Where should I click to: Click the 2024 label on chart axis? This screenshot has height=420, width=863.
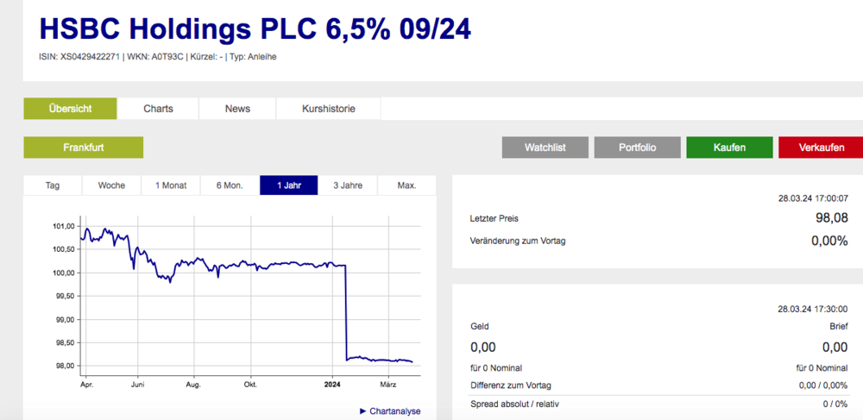point(333,384)
